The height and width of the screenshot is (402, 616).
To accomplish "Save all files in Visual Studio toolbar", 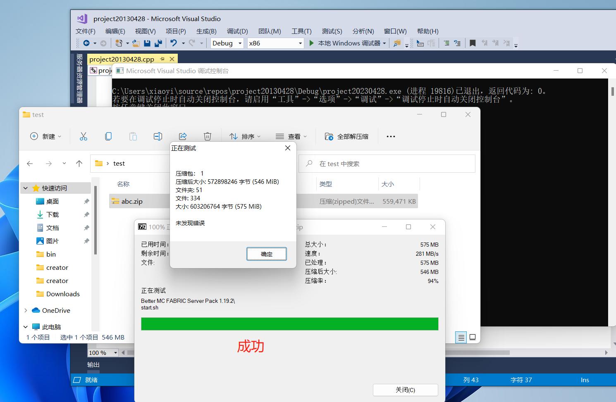I will pos(158,43).
